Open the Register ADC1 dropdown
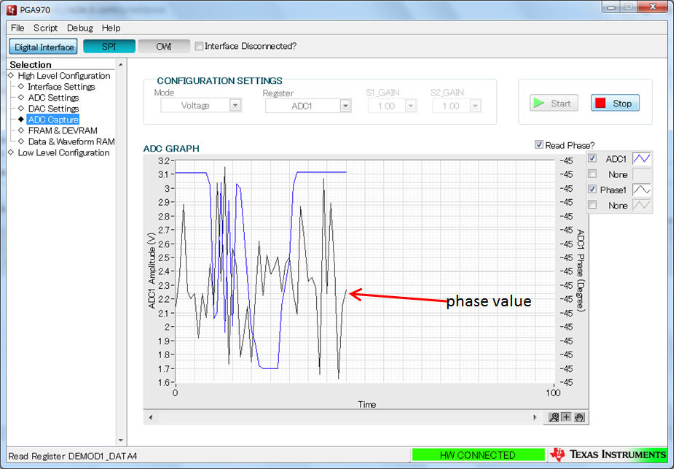Viewport: 676px width, 469px height. point(345,106)
